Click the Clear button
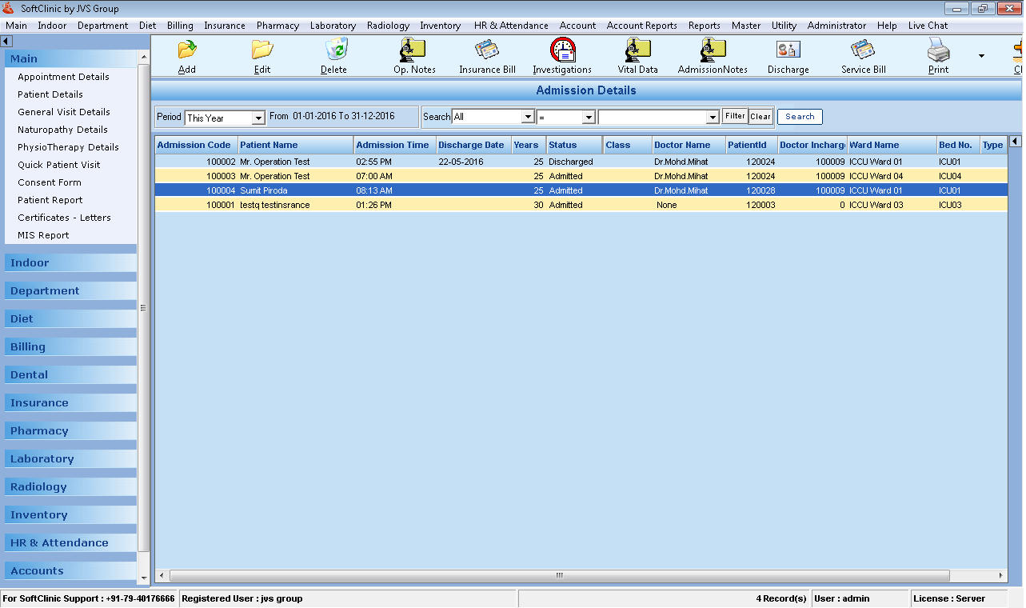The width and height of the screenshot is (1026, 608). [x=761, y=117]
